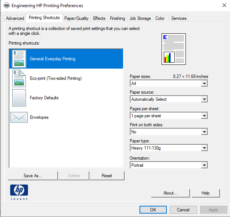The image size is (230, 217).
Task: Click the Automatically Select paper source value
Action: (149, 99)
